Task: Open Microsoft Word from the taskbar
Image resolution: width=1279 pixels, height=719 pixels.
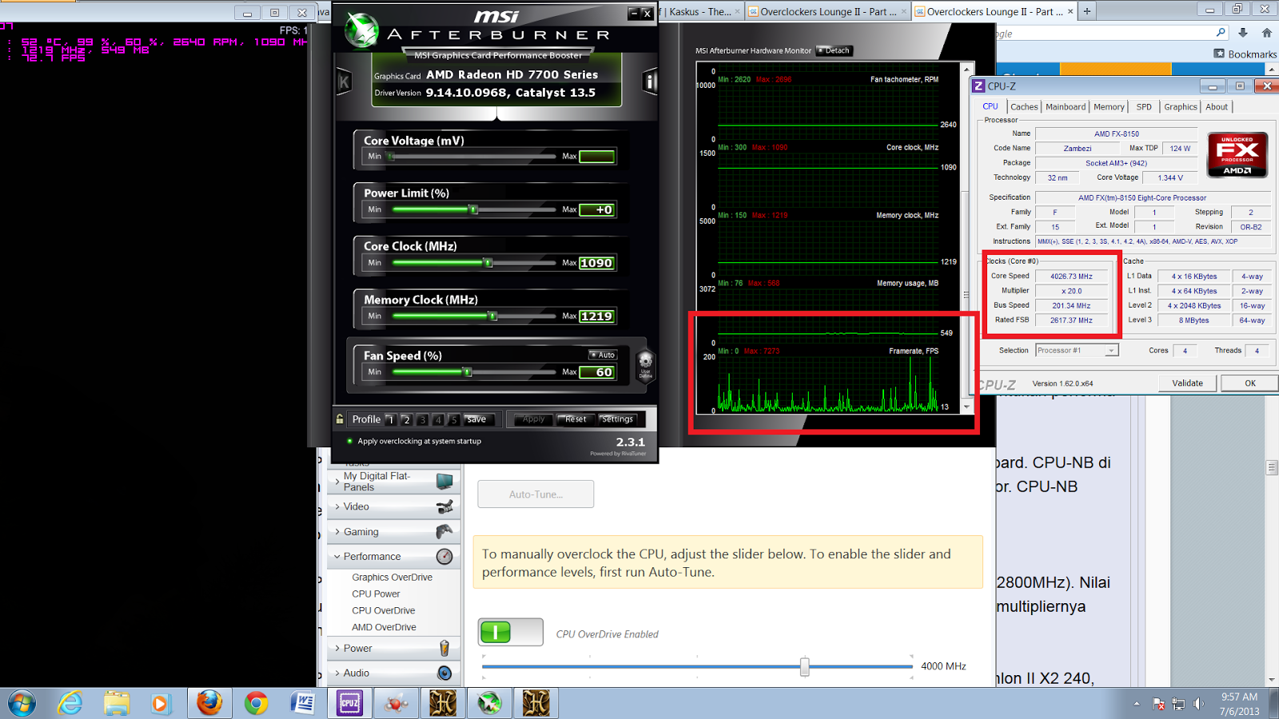Action: point(303,703)
